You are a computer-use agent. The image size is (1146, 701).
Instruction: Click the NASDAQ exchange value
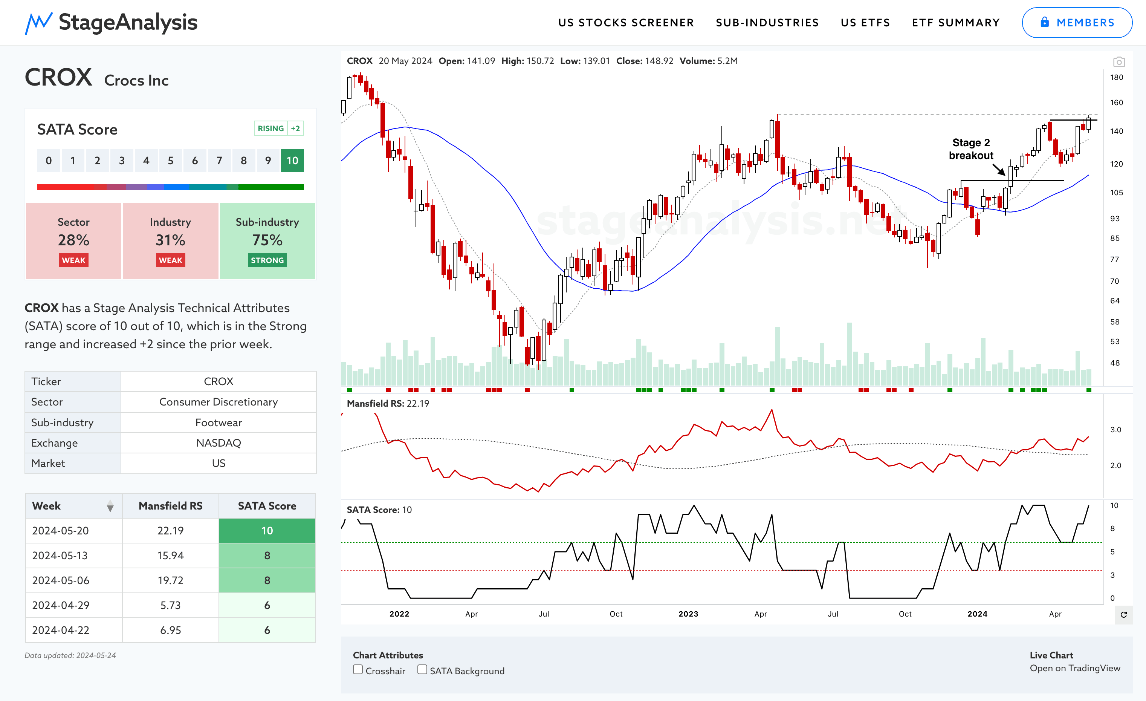click(x=219, y=443)
